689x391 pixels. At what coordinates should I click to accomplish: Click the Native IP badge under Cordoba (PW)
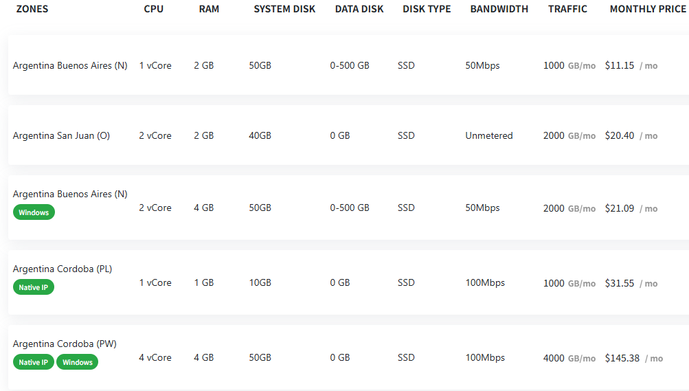[34, 362]
